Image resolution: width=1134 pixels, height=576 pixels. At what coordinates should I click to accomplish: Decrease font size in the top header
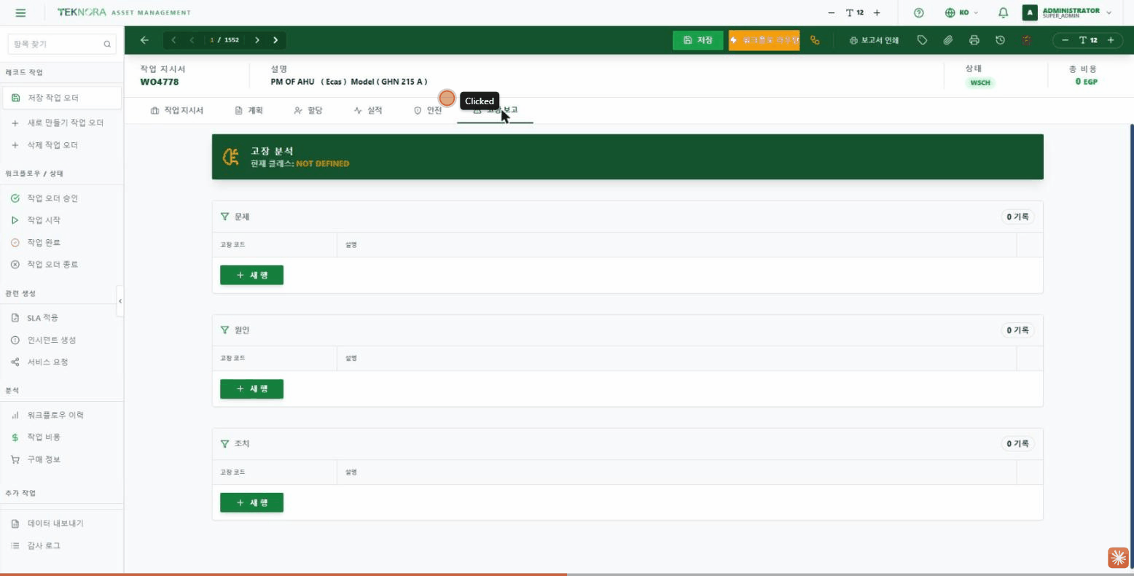point(832,12)
